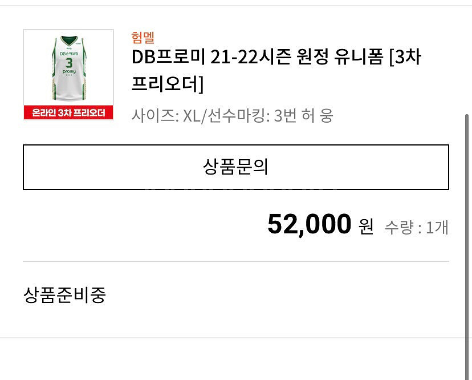Click the 21-22시즌 text in product name

[251, 56]
